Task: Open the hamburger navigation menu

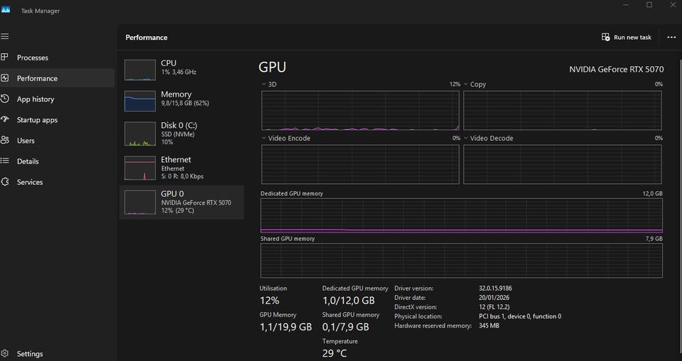Action: (5, 36)
